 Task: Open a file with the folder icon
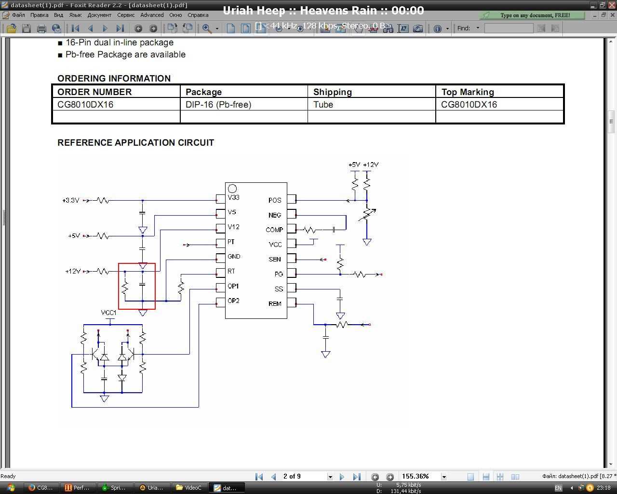tap(12, 28)
